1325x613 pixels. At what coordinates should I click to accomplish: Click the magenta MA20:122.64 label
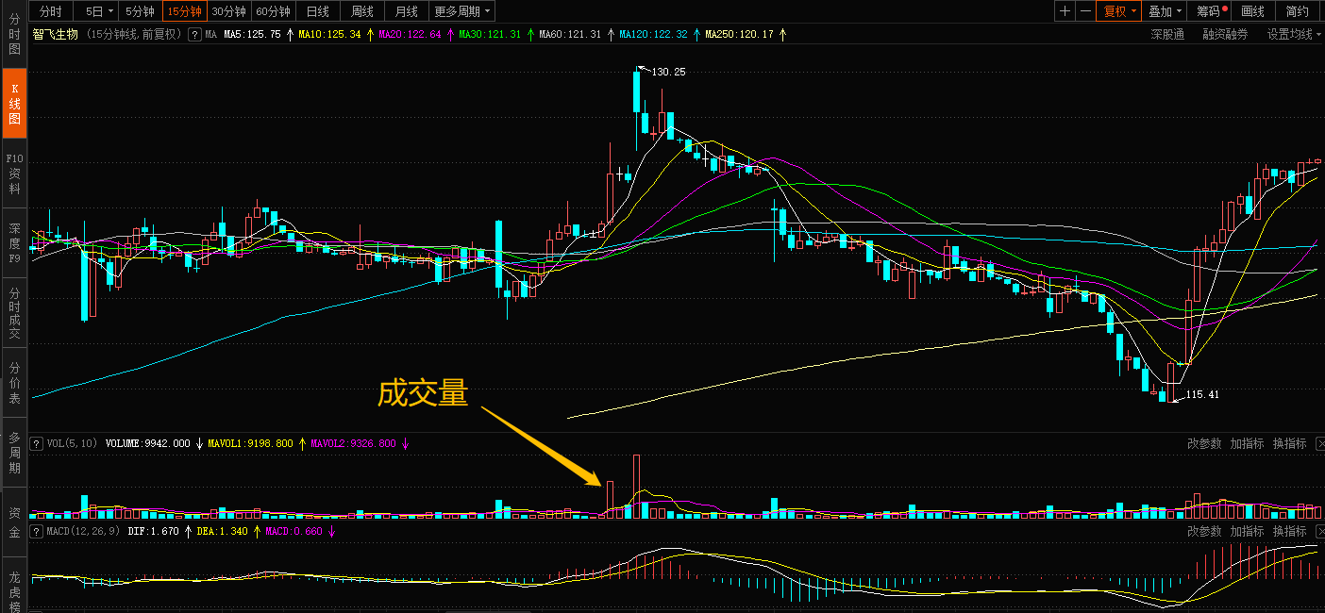pos(411,34)
